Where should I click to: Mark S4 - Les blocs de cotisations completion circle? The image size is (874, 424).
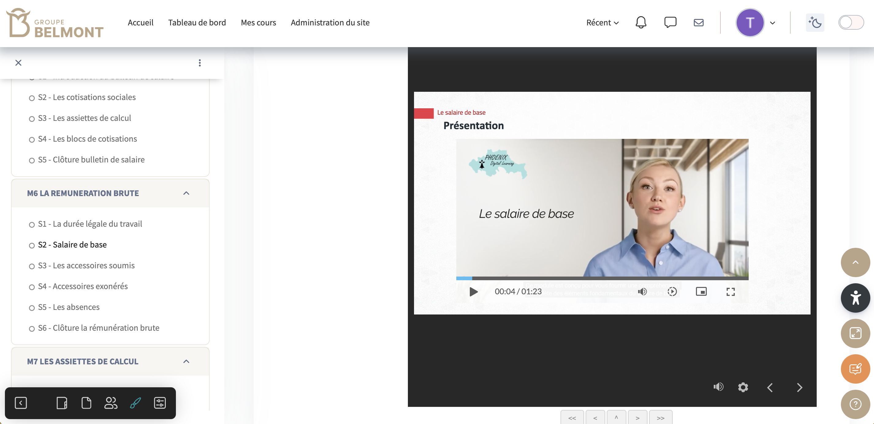tap(32, 139)
